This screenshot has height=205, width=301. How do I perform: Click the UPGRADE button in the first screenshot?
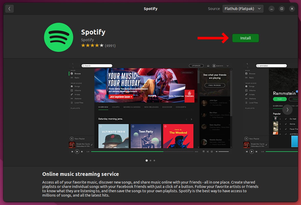(x=196, y=66)
